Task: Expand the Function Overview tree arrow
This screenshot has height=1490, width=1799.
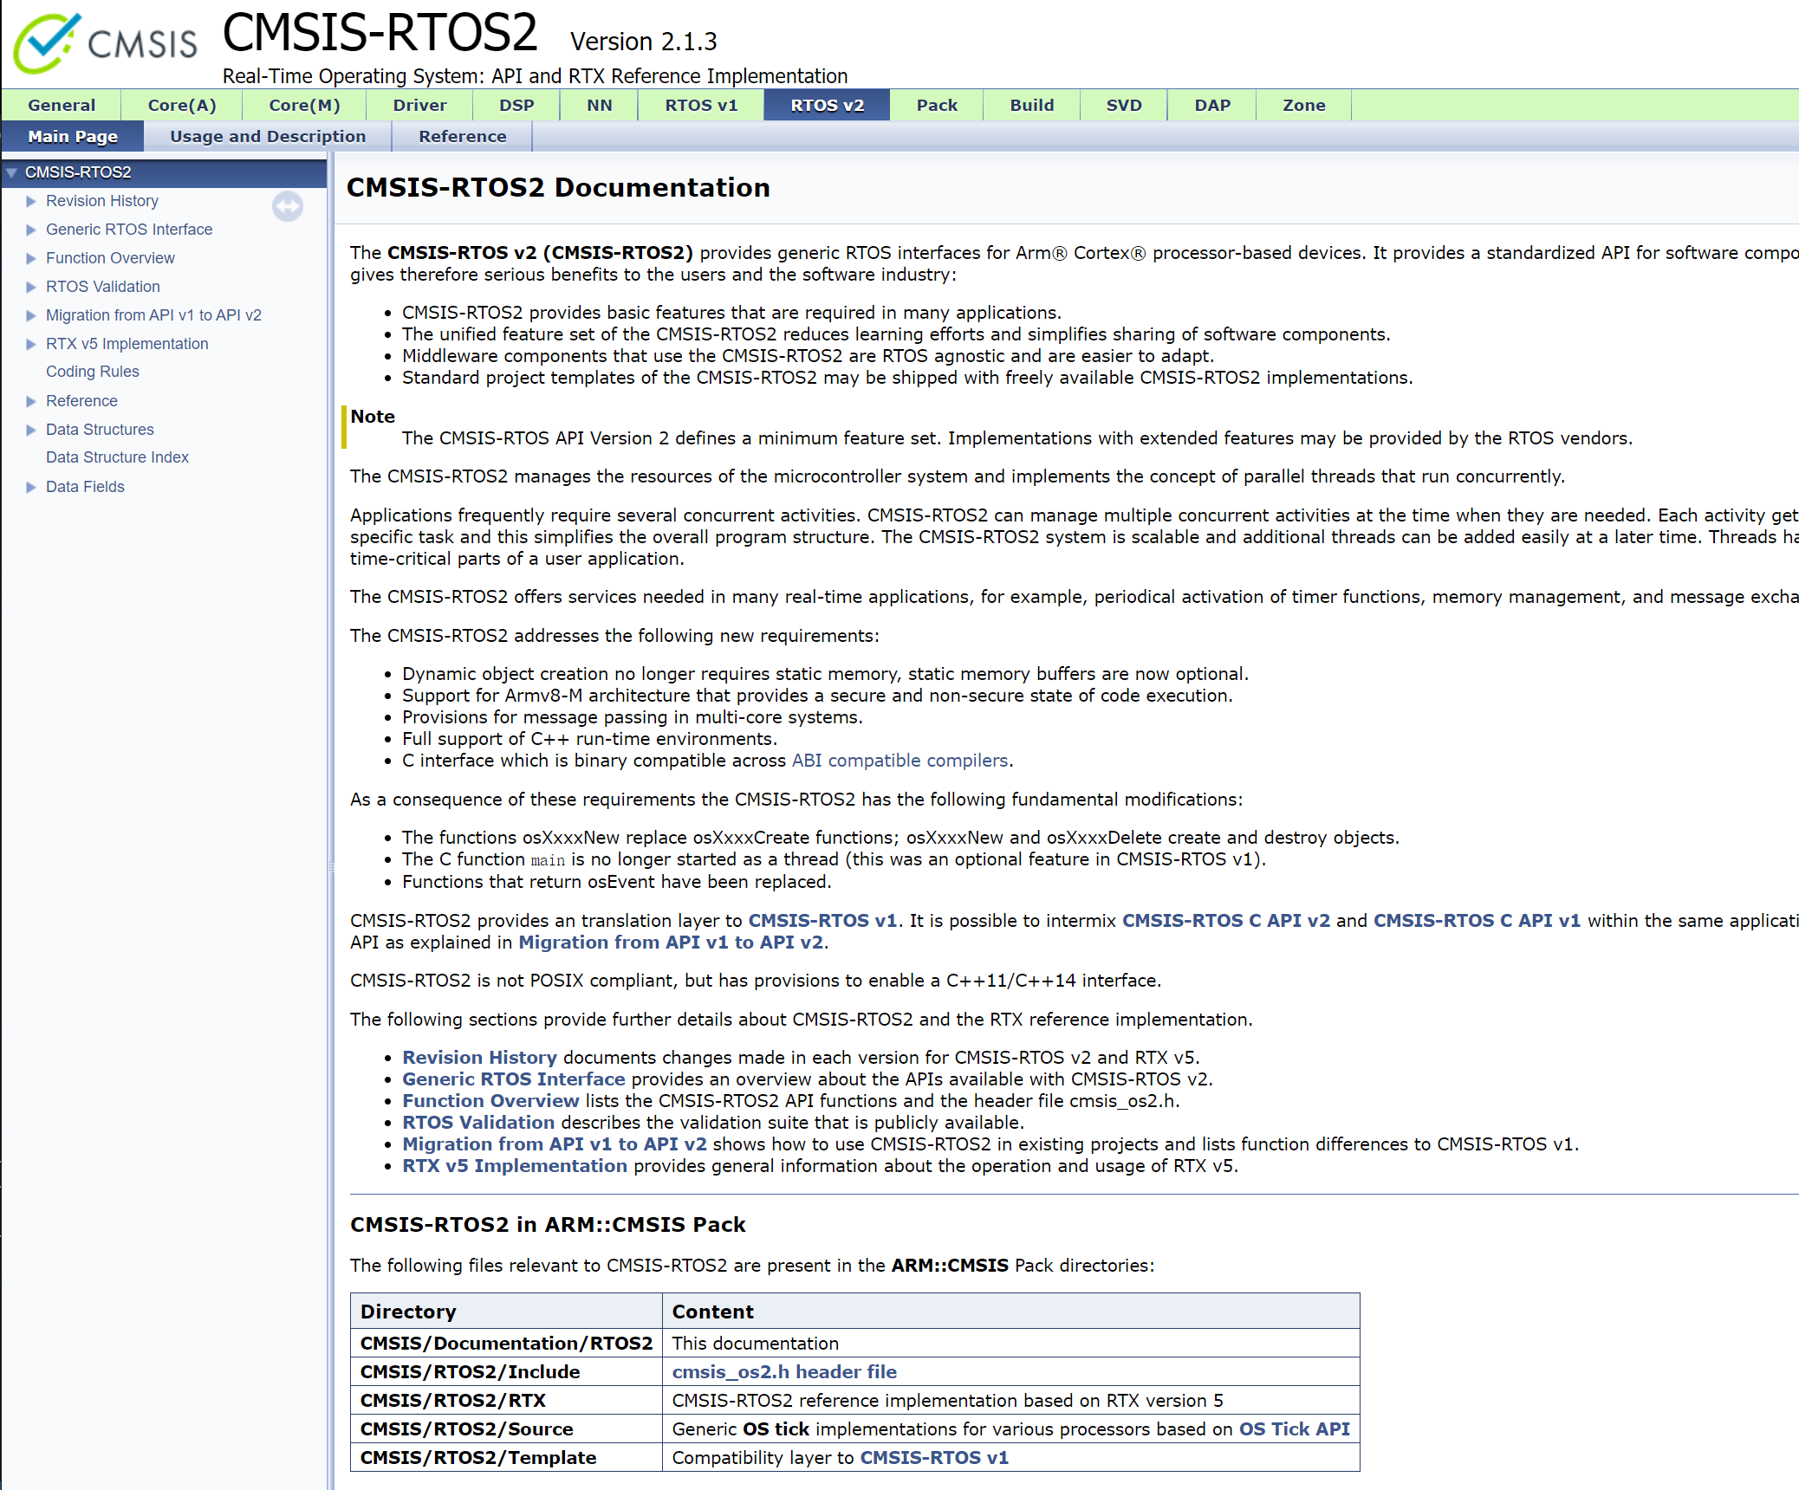Action: point(31,258)
